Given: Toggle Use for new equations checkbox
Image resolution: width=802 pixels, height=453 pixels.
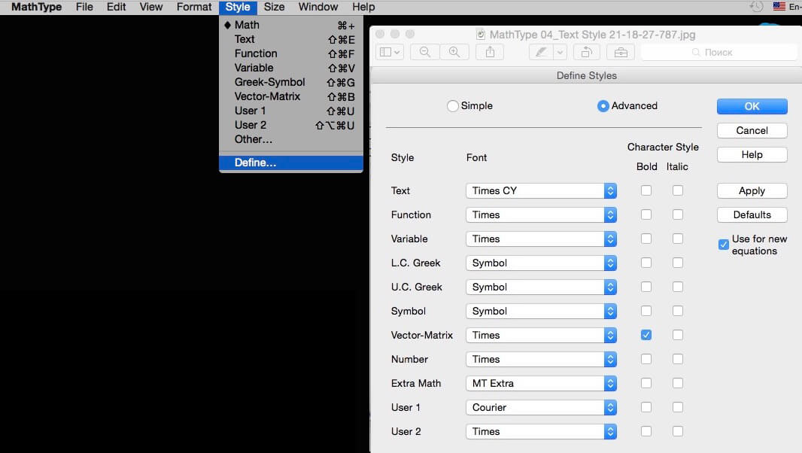Looking at the screenshot, I should click(723, 245).
